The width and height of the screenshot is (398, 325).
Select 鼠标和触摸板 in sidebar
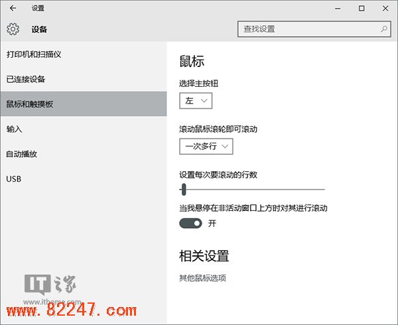coord(84,103)
